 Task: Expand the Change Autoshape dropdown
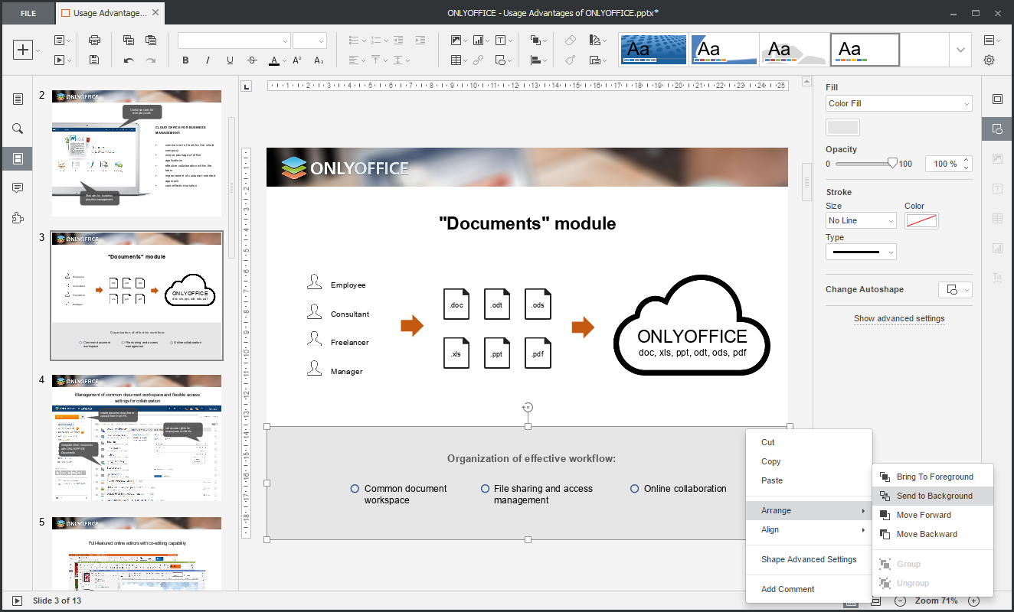[955, 290]
